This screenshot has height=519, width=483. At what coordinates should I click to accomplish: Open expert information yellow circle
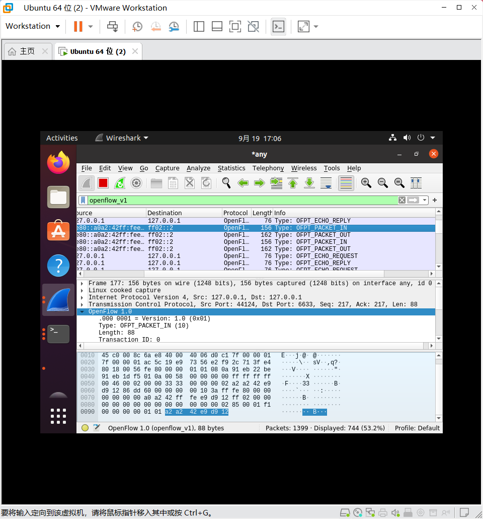85,428
